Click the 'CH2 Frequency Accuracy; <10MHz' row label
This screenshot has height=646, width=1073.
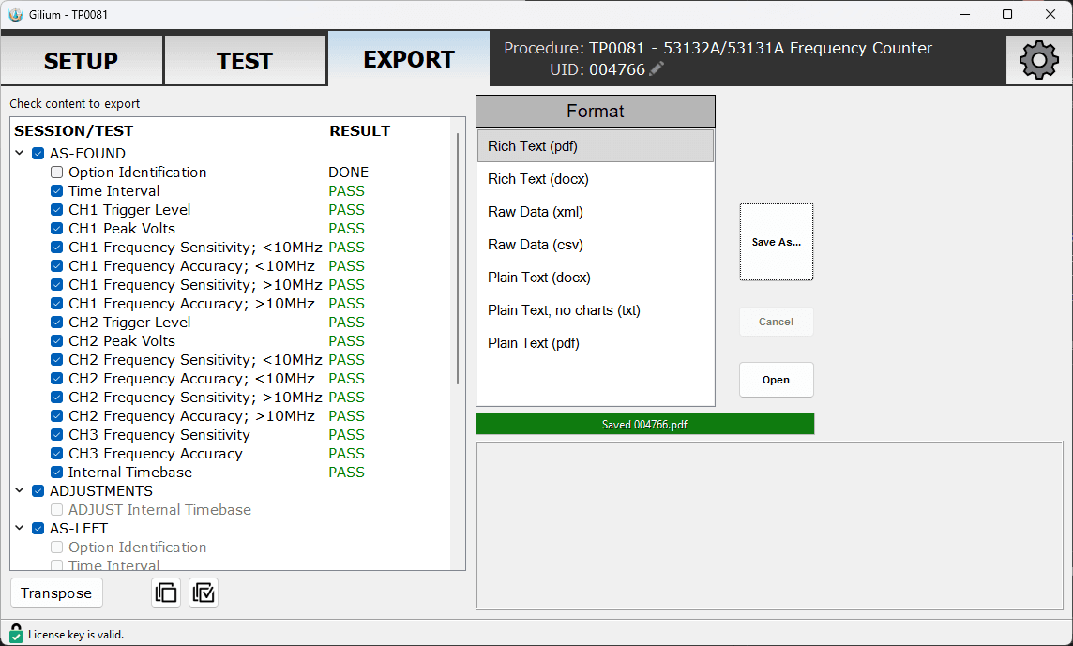coord(191,379)
